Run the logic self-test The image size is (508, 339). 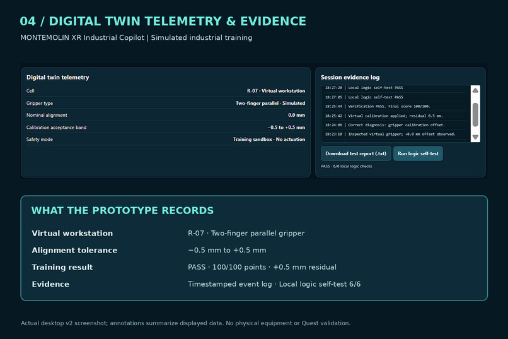click(x=418, y=153)
